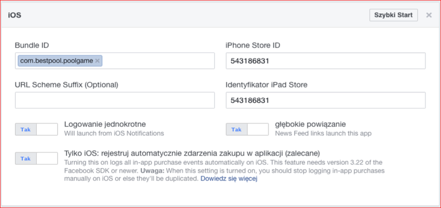Disable automatic in-app purchase event logging switch
Image resolution: width=441 pixels, height=208 pixels.
36,158
